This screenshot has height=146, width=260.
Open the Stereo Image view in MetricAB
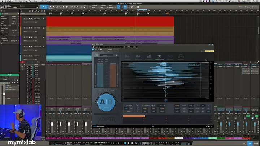(160, 57)
